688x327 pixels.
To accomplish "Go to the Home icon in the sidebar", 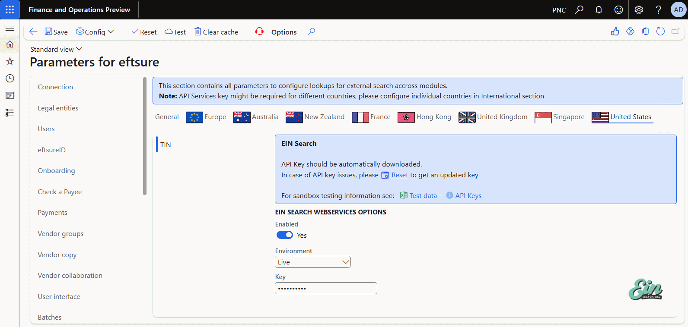I will 10,44.
